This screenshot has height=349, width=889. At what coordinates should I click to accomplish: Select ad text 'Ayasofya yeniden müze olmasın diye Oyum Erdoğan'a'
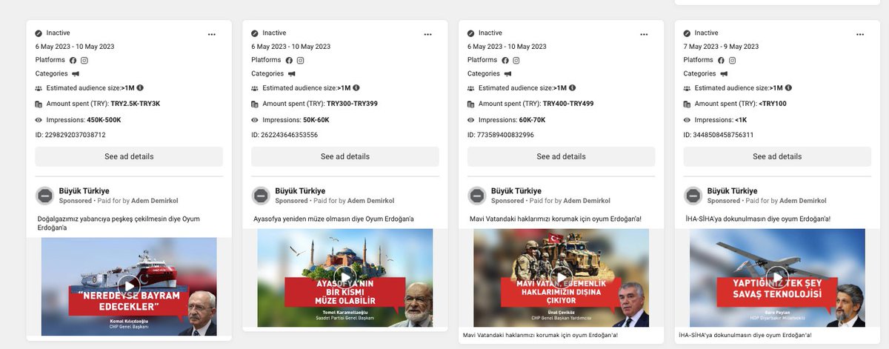click(x=333, y=219)
